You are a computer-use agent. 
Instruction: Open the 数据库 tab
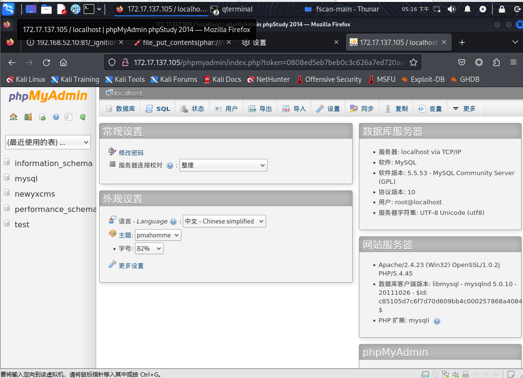click(121, 109)
